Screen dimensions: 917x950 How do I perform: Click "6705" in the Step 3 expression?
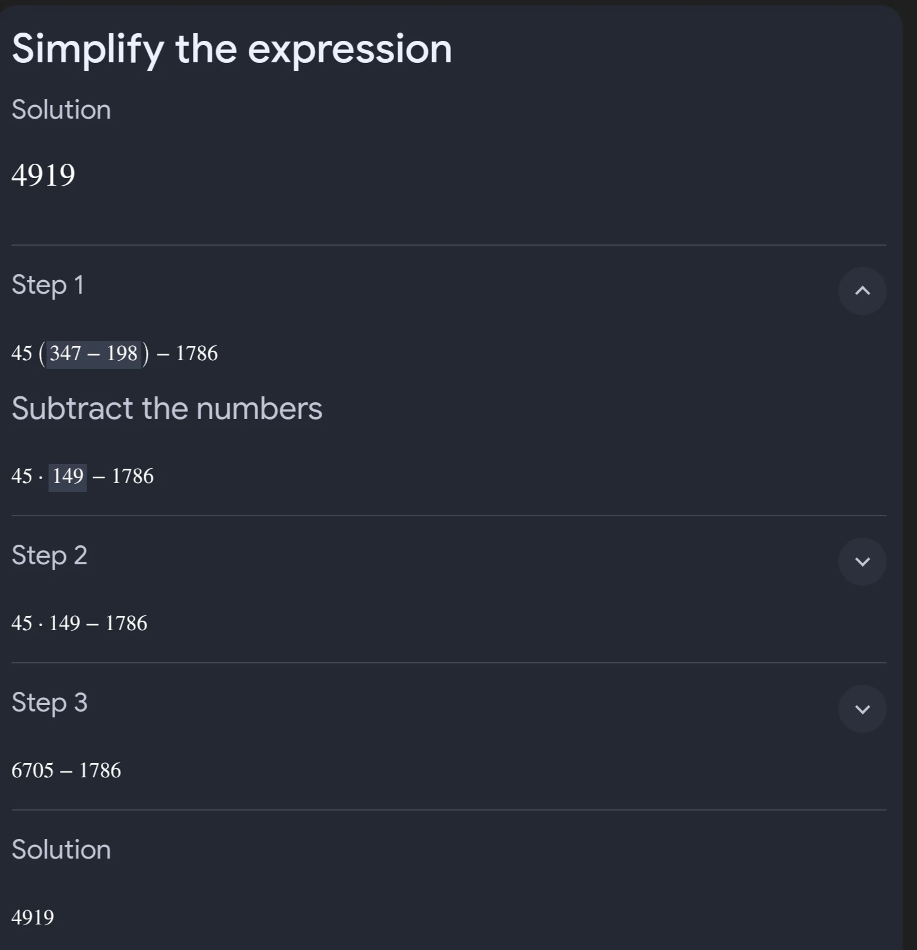click(x=33, y=771)
